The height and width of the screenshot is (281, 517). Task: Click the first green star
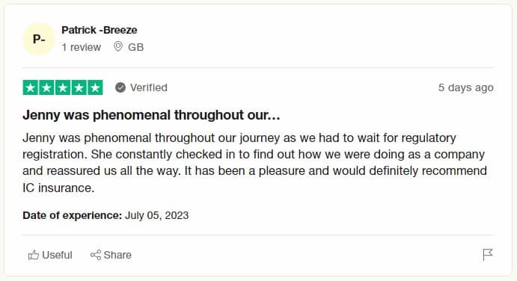click(x=31, y=87)
